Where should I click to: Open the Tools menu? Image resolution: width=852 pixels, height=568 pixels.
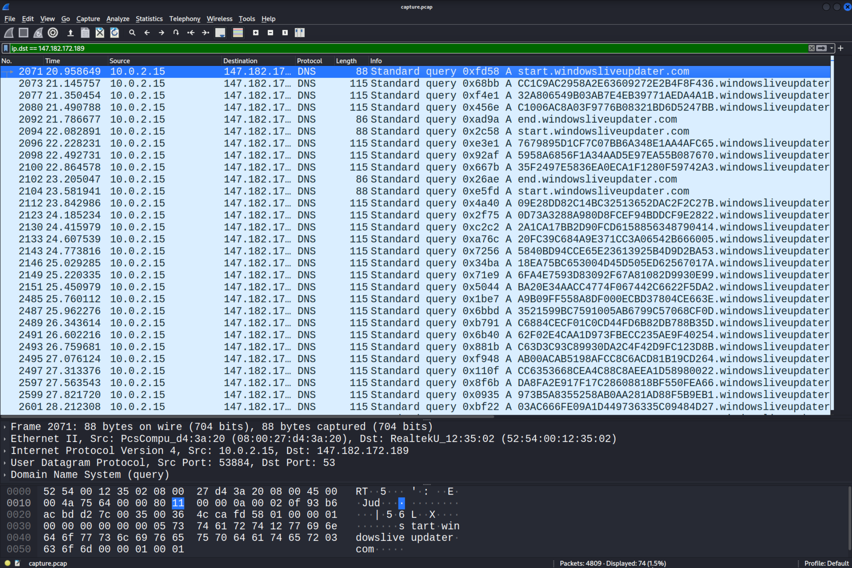tap(247, 19)
